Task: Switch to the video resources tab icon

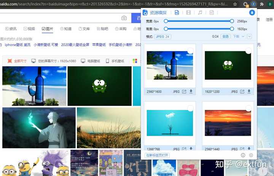Action: pos(188,13)
